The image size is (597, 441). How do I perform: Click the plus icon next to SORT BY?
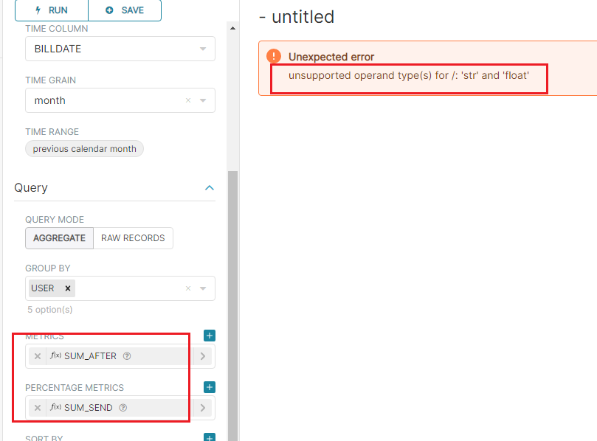click(x=209, y=437)
